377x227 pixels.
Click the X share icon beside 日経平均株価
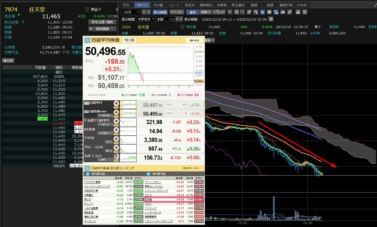pos(87,40)
